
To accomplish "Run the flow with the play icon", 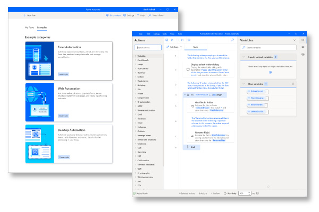I will pos(172,40).
